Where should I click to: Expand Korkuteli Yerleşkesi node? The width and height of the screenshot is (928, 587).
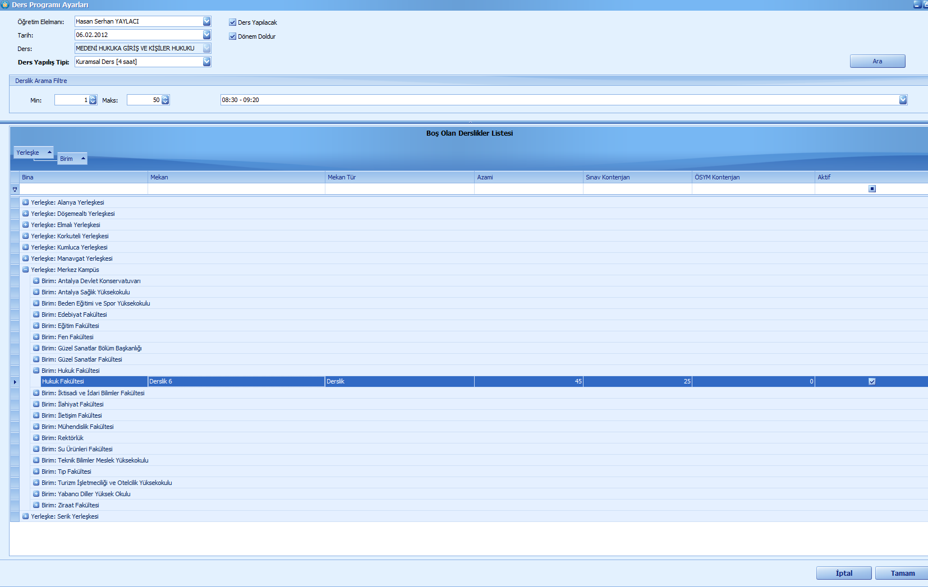(x=25, y=236)
